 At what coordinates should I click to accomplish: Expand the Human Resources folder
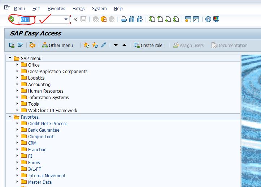click(17, 91)
